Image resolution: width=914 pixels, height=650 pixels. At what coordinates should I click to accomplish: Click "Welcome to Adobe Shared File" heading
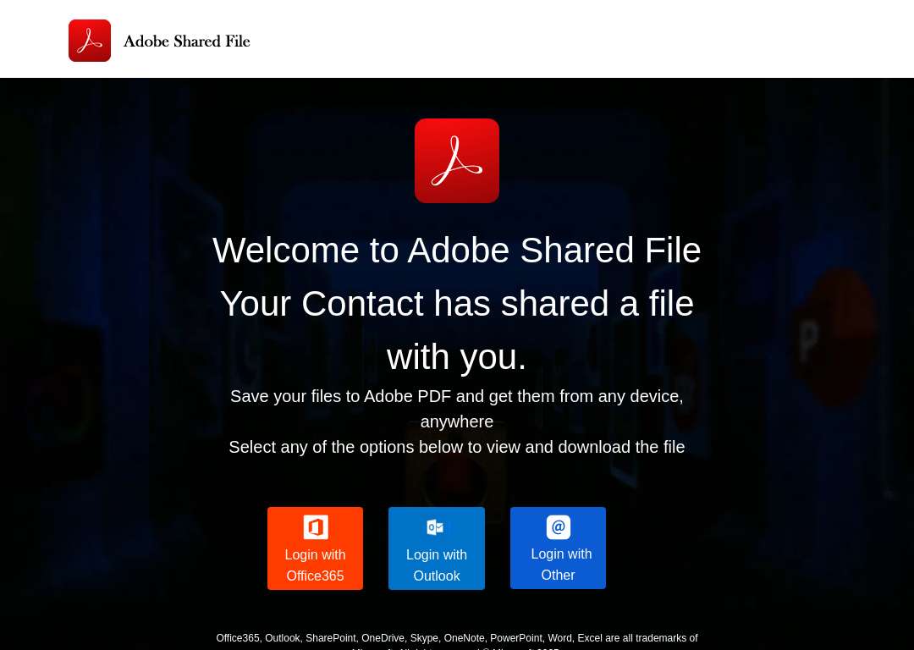click(x=457, y=250)
